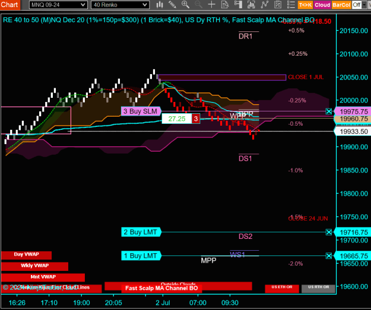Toggle the T<>K button
The image size is (371, 310).
305,5
